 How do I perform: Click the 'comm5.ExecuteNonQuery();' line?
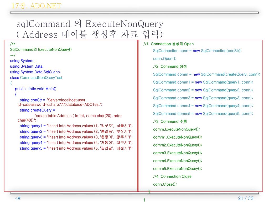(x=177, y=169)
